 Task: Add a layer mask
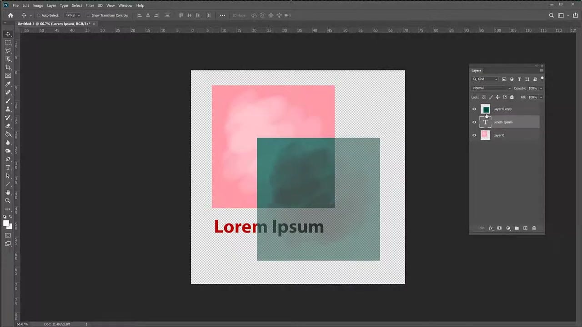tap(499, 228)
